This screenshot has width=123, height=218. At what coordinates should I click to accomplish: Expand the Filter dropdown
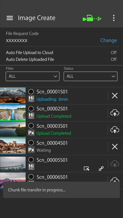click(33, 76)
